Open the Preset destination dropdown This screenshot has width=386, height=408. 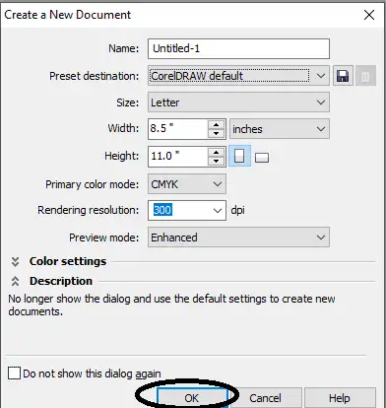coord(238,76)
